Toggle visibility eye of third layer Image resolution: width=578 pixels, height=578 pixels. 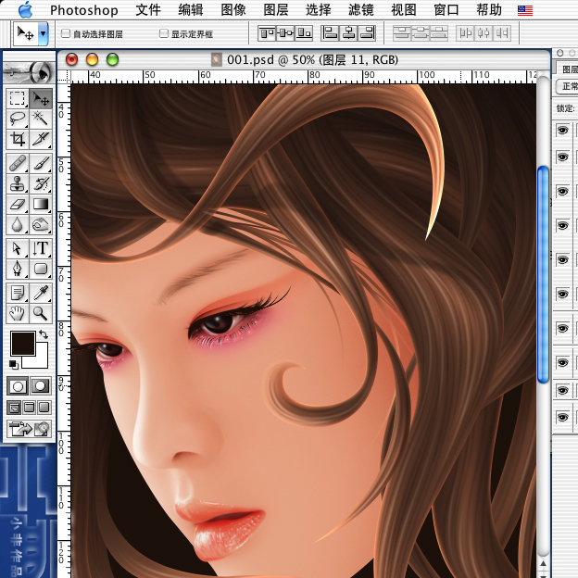pos(562,192)
